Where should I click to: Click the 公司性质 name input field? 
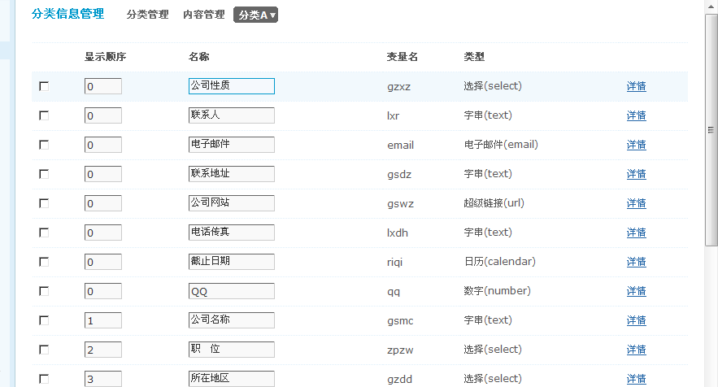coord(231,86)
